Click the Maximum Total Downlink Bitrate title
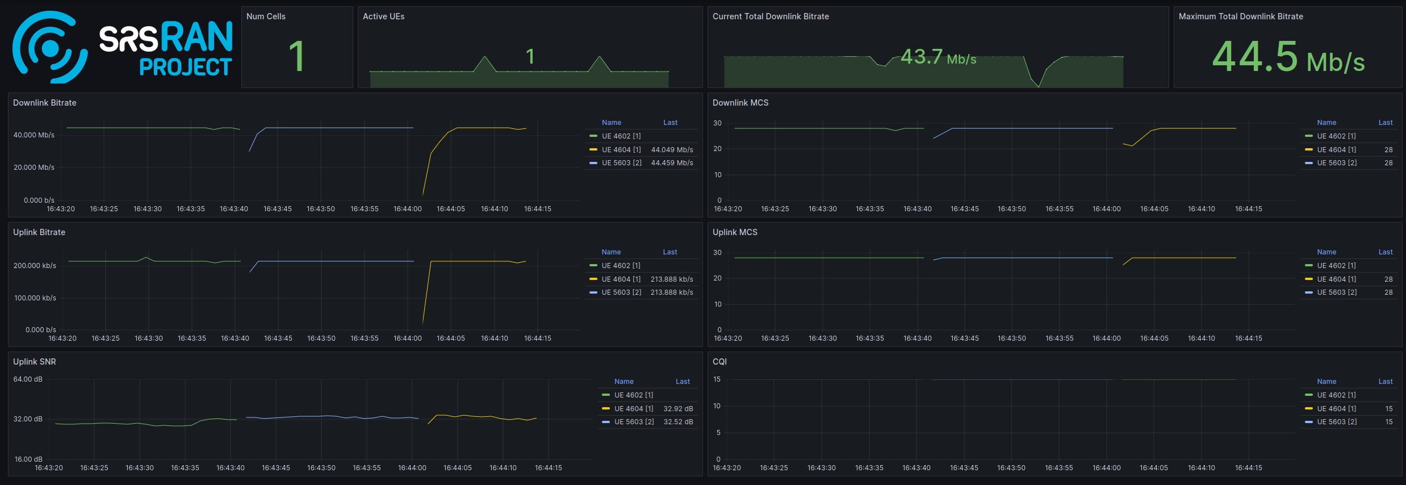Image resolution: width=1406 pixels, height=485 pixels. (x=1241, y=16)
